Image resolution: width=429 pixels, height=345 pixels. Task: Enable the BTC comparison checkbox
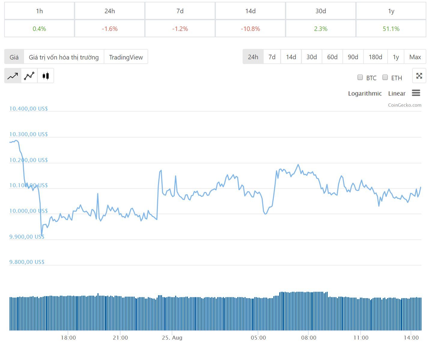tap(360, 77)
